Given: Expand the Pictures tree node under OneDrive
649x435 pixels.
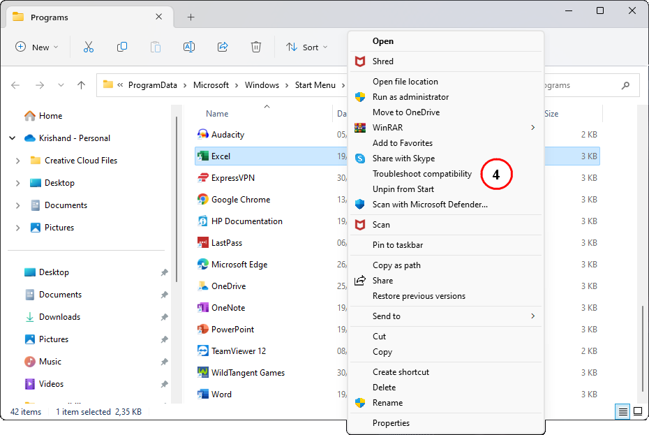Looking at the screenshot, I should click(18, 228).
